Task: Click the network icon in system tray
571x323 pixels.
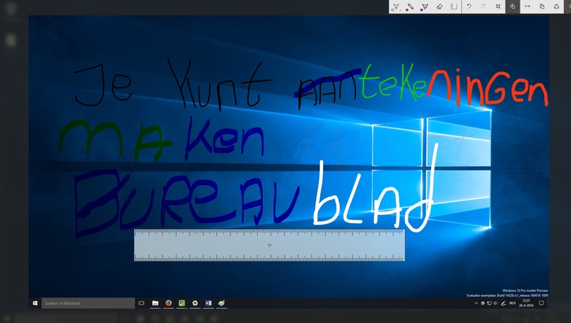Action: click(x=490, y=303)
